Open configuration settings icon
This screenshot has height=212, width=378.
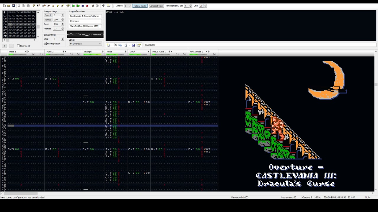[103, 6]
